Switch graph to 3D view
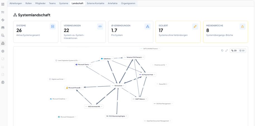255x126 pixels. pos(242,51)
